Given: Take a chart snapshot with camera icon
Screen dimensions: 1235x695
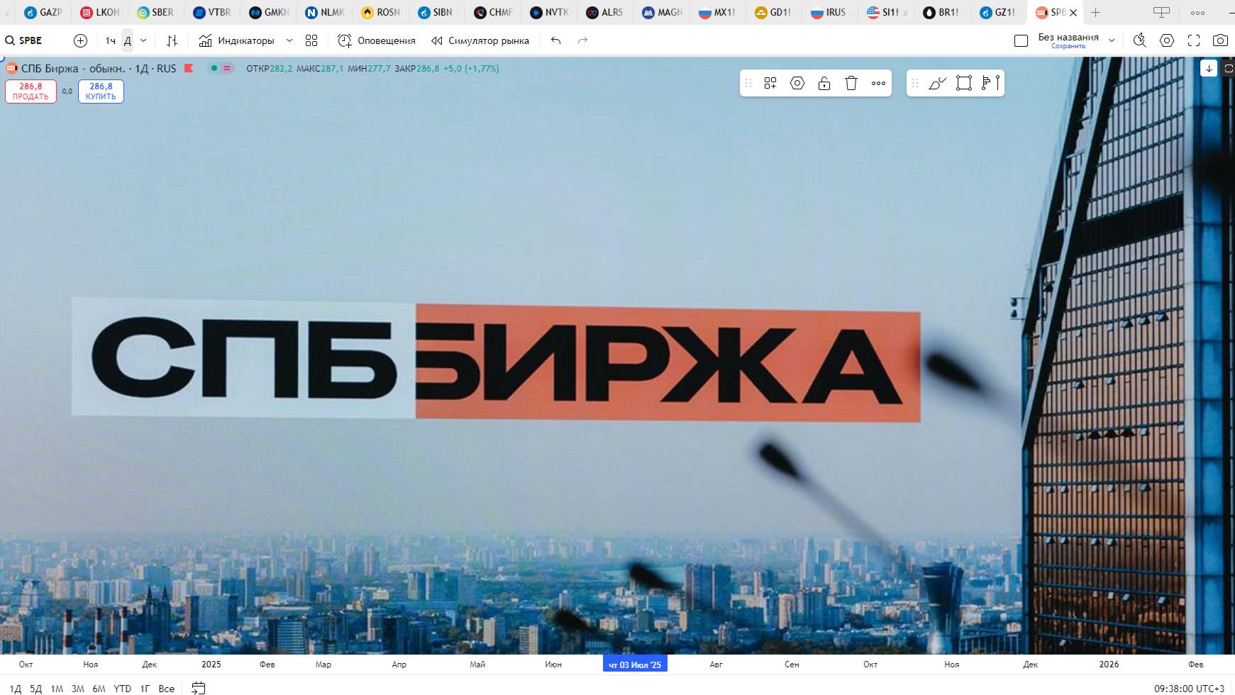Looking at the screenshot, I should pyautogui.click(x=1220, y=40).
